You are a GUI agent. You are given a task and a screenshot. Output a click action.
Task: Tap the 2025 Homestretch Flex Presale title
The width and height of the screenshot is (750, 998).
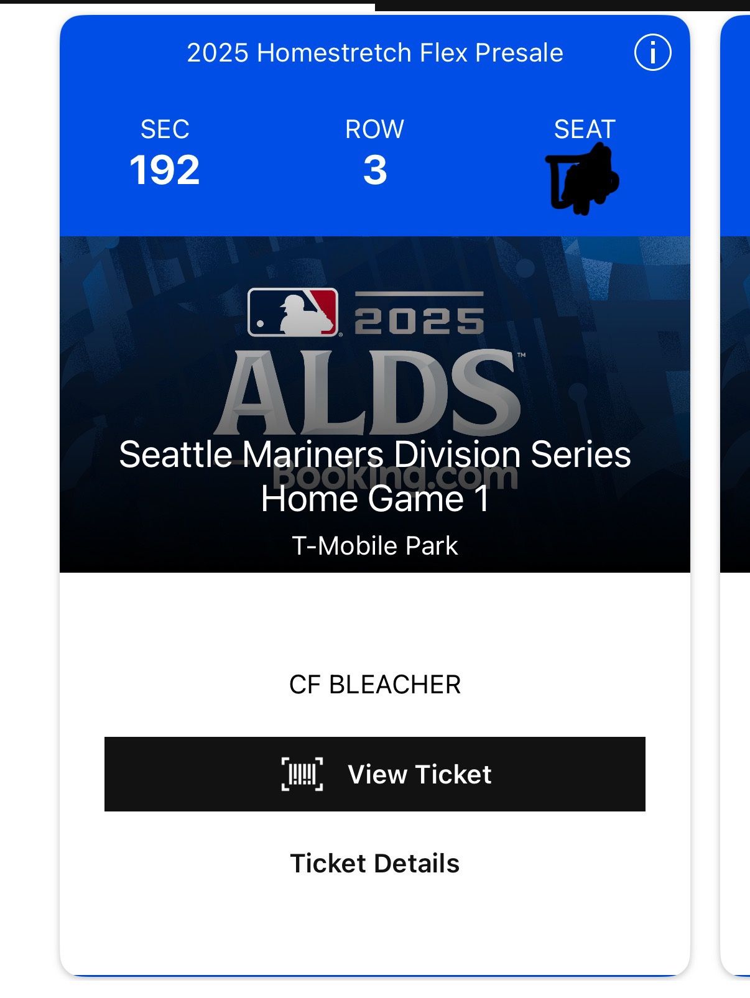[374, 53]
